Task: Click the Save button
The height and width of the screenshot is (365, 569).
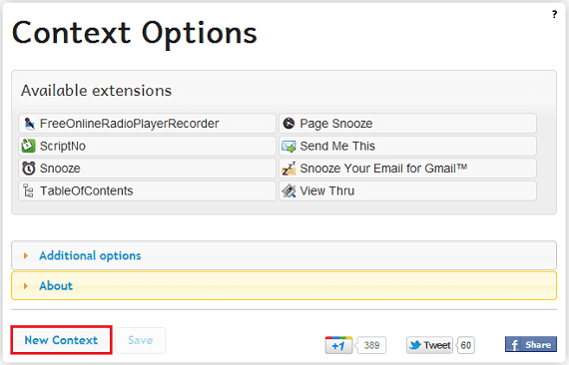Action: click(141, 340)
